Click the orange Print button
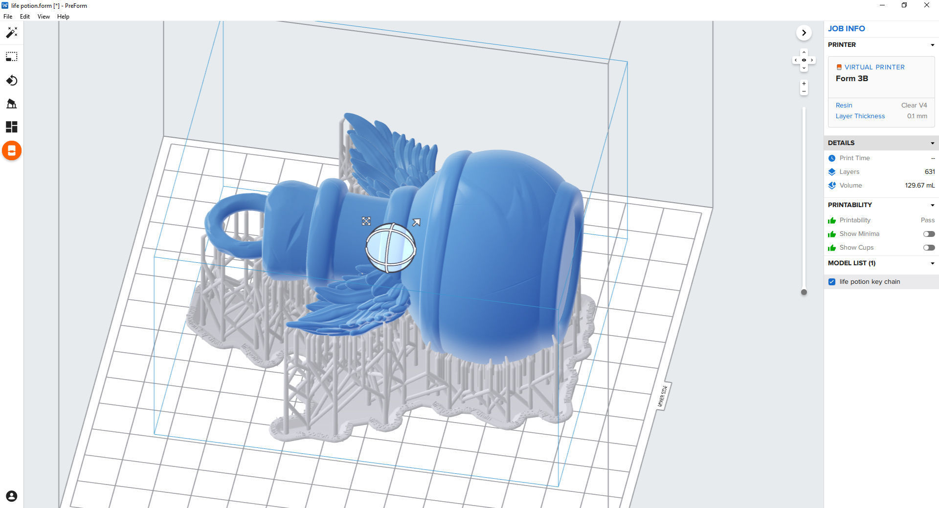The width and height of the screenshot is (939, 508). 12,150
